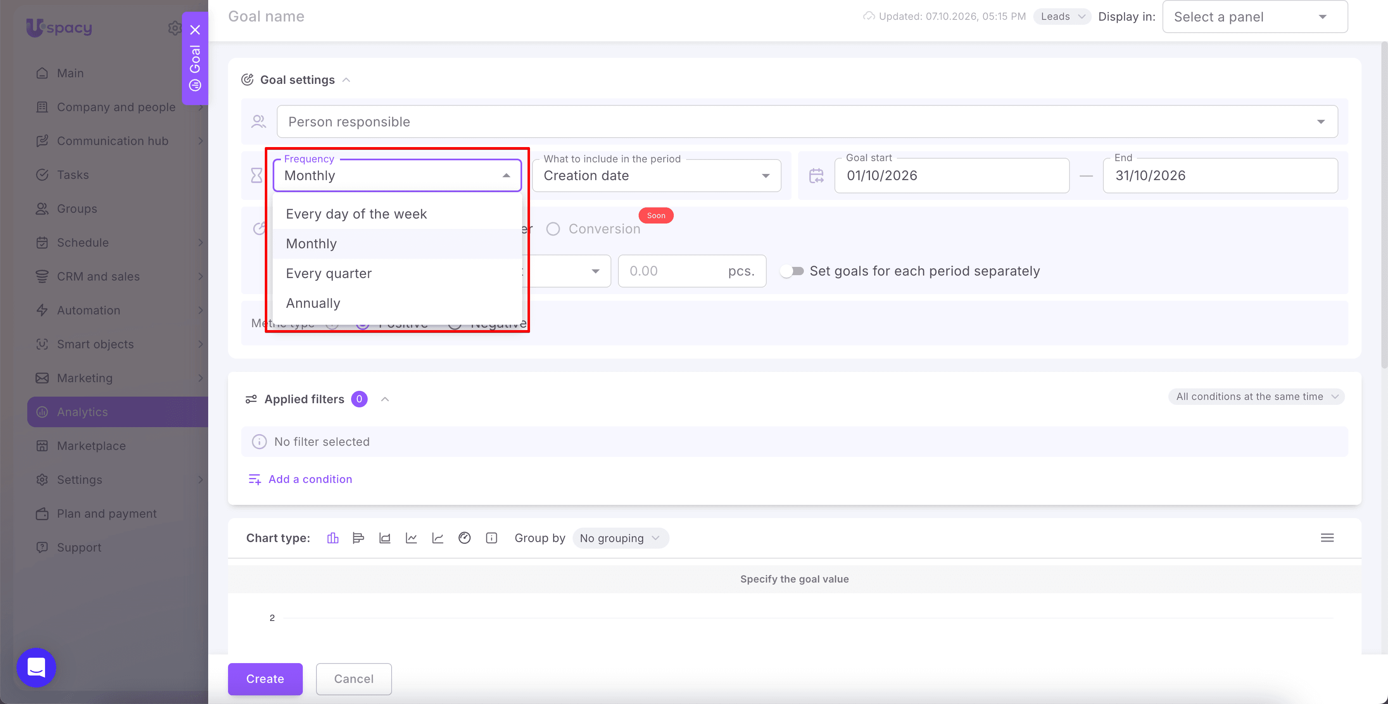1388x704 pixels.
Task: Collapse the Applied filters section
Action: 385,399
